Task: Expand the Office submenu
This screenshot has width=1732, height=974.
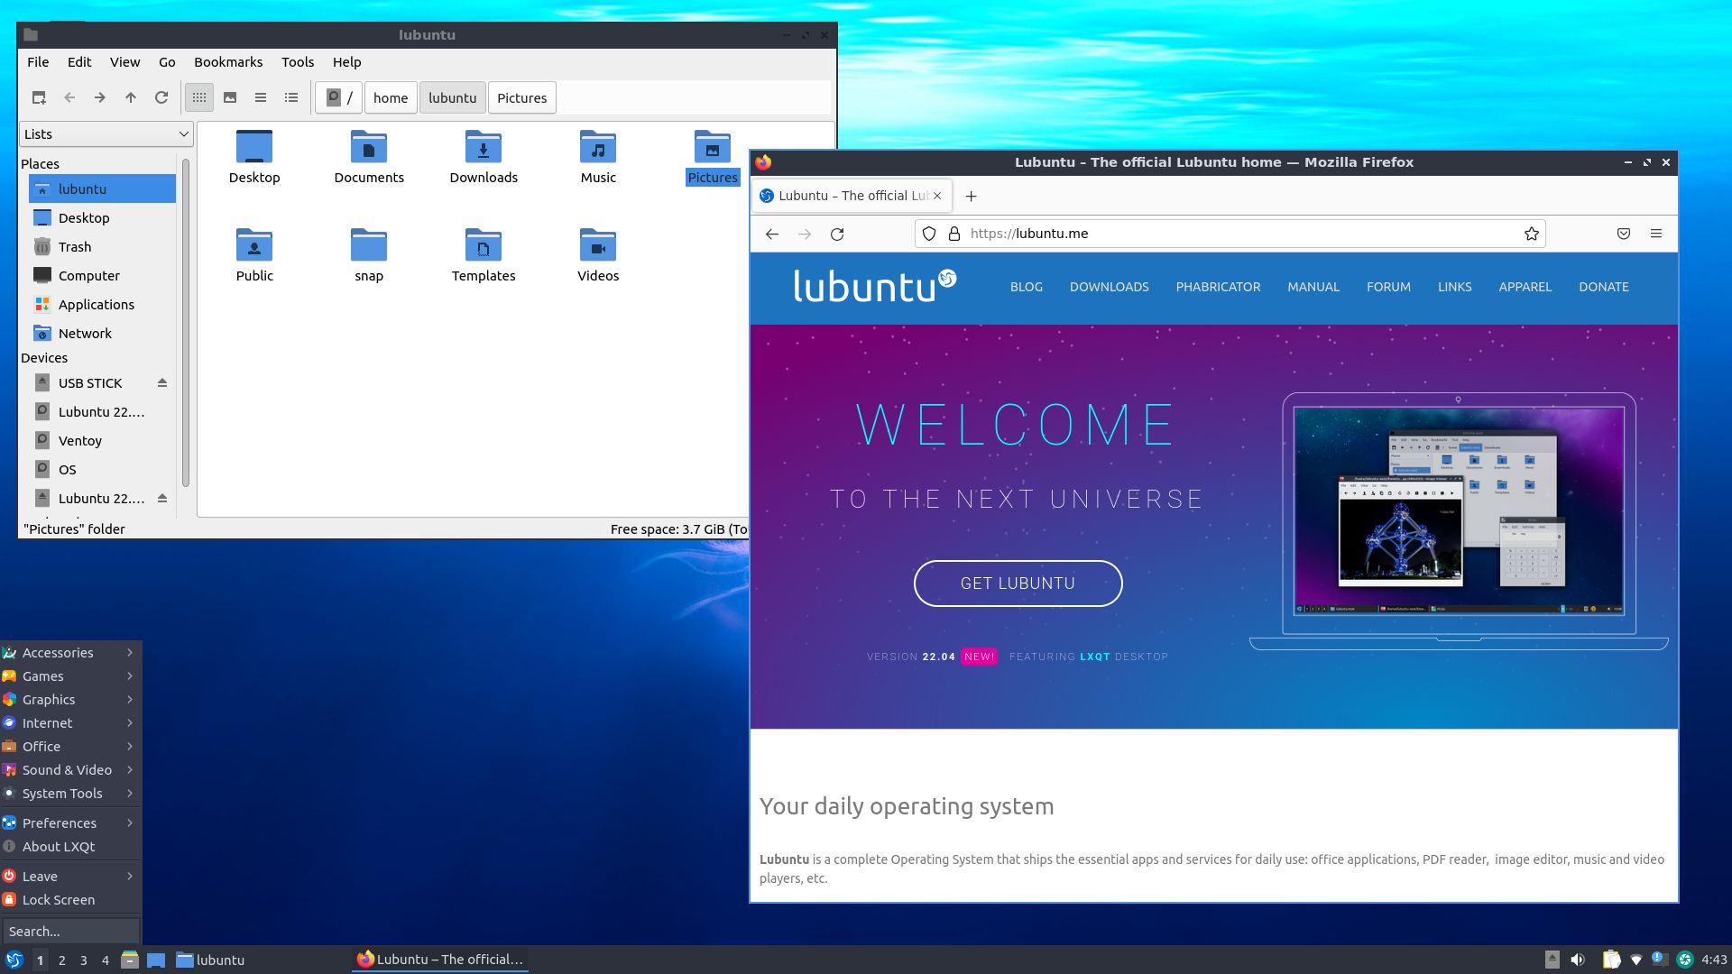Action: [70, 747]
